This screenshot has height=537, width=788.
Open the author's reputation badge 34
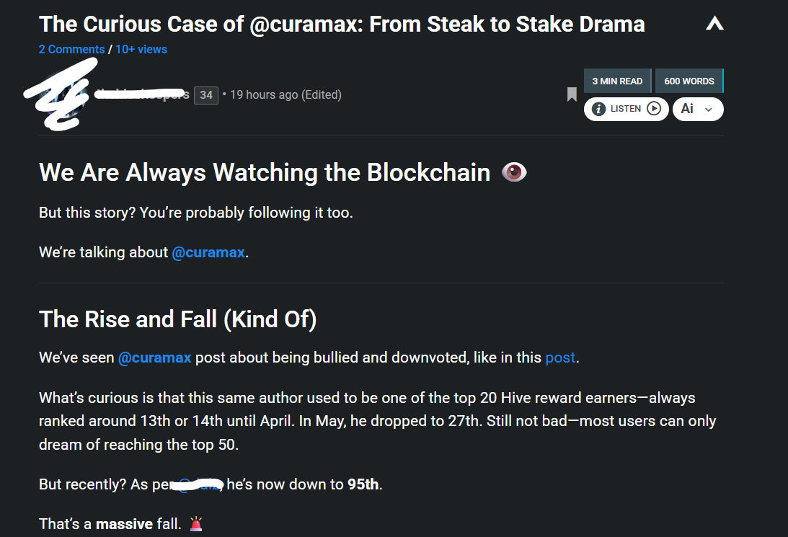[206, 95]
